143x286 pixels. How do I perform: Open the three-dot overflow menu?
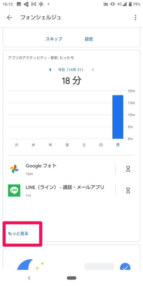pos(135,18)
